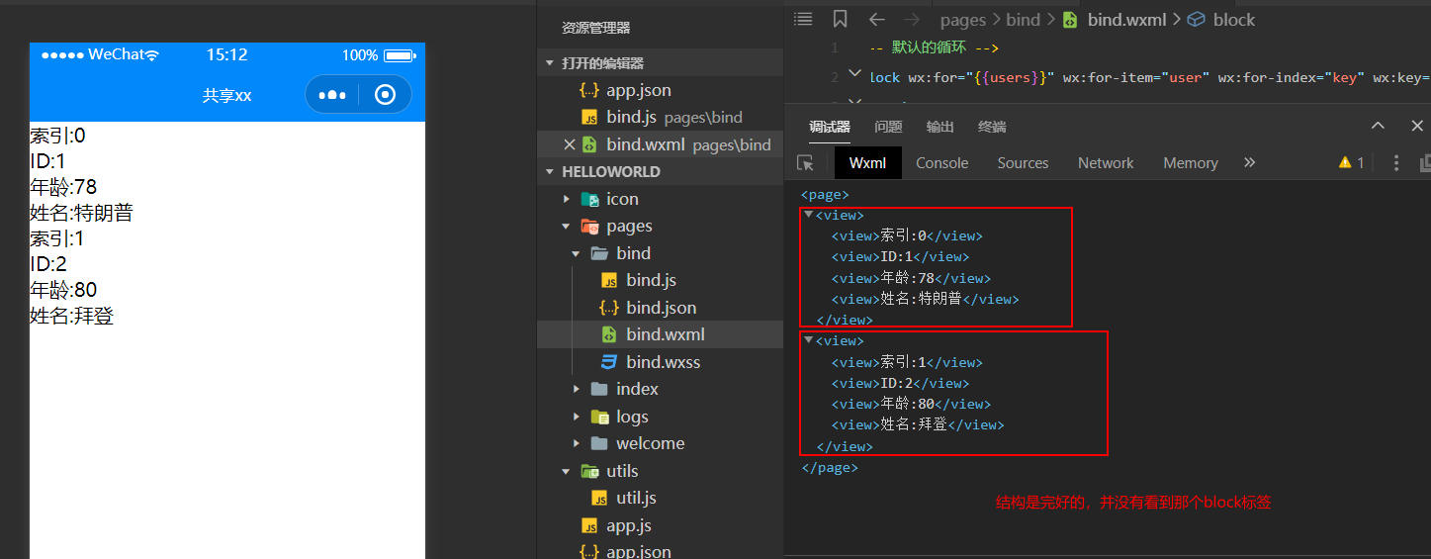
Task: Toggle the bookmark icon in editor toolbar
Action: 840,19
